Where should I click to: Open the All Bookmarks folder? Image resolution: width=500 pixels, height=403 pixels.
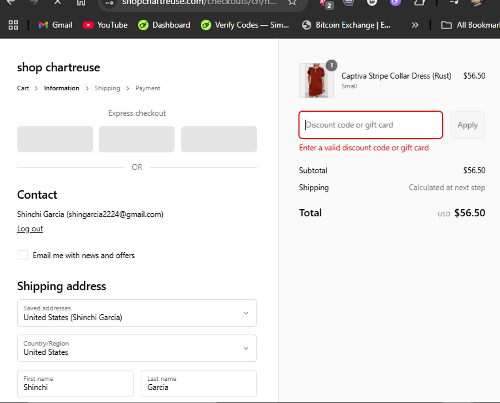[x=470, y=25]
